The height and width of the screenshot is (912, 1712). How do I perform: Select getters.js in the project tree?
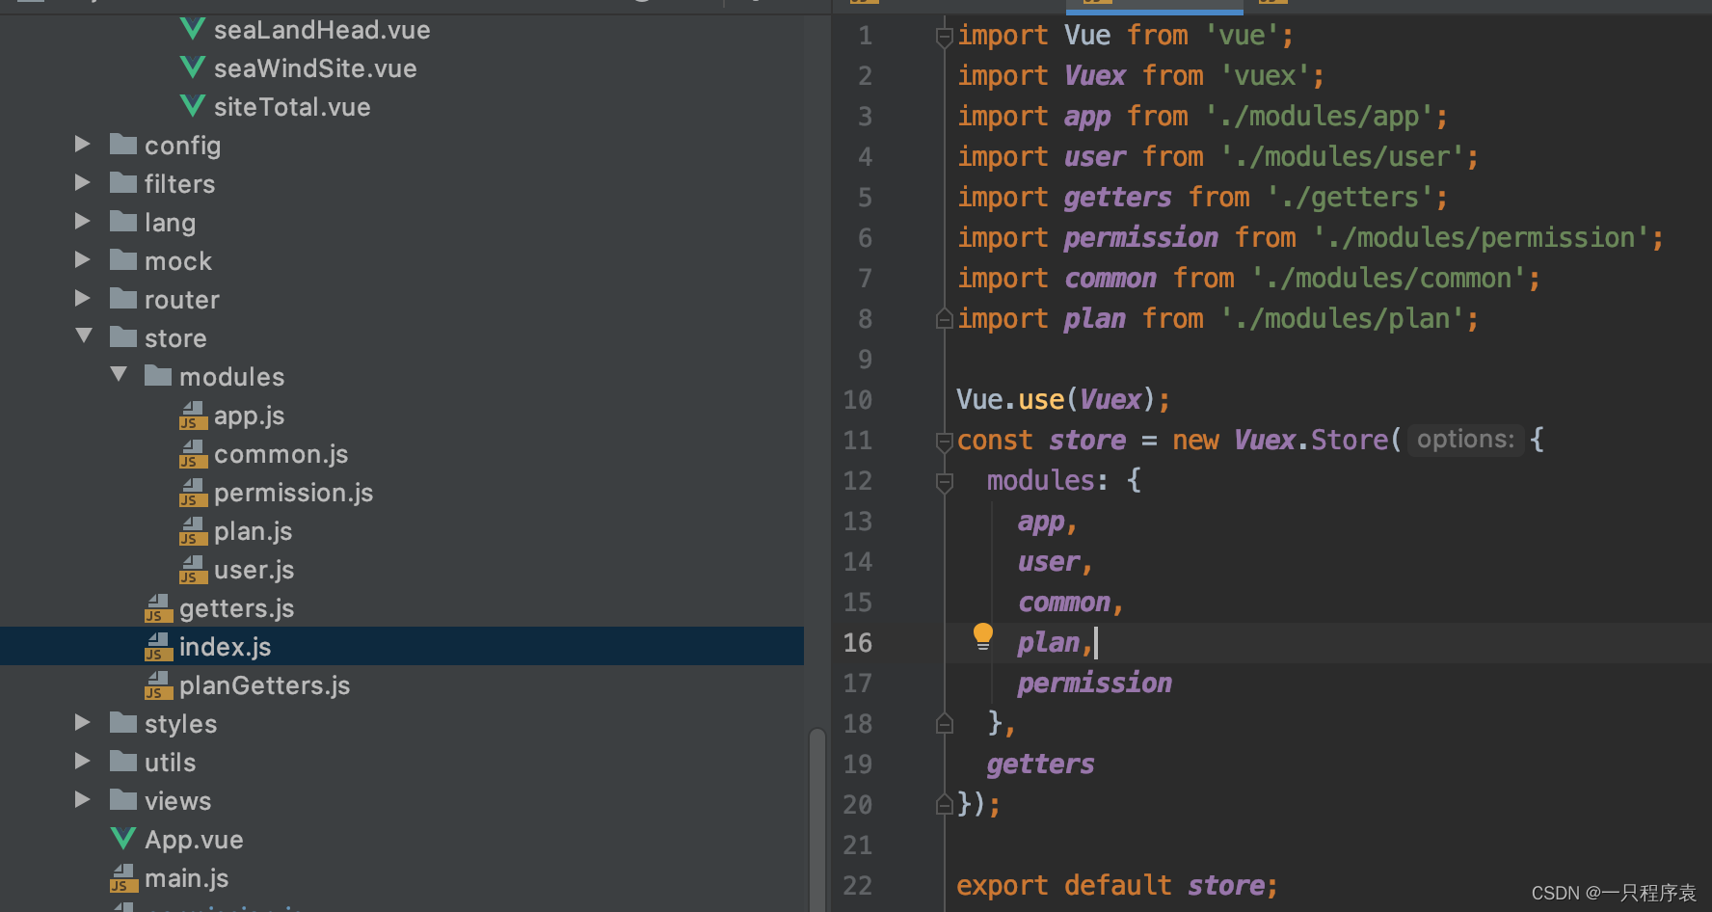(236, 608)
